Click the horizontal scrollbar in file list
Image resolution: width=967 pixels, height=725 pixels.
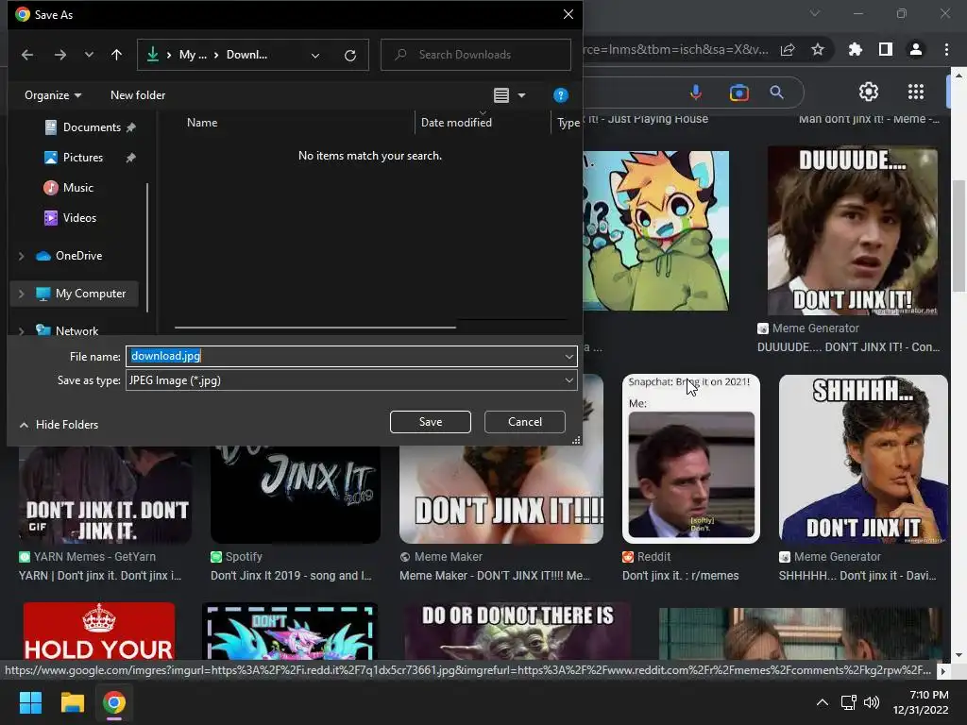[x=315, y=328]
